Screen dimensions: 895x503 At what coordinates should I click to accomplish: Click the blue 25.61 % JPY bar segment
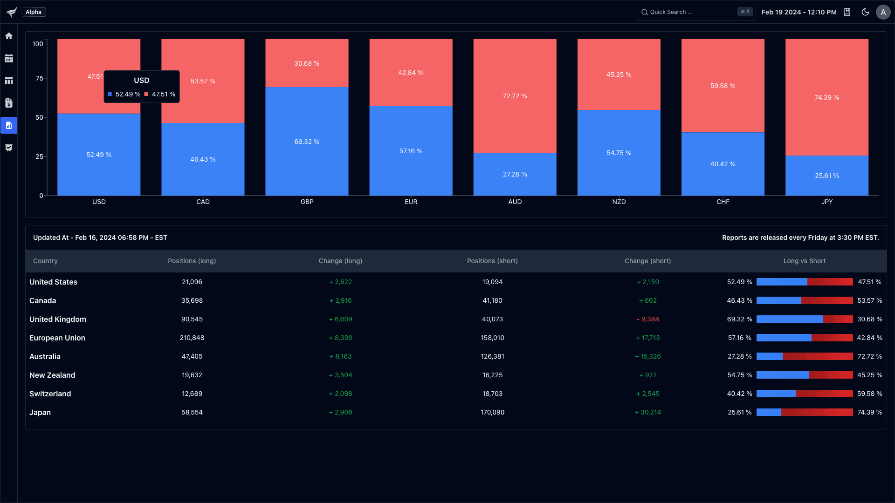pos(826,176)
